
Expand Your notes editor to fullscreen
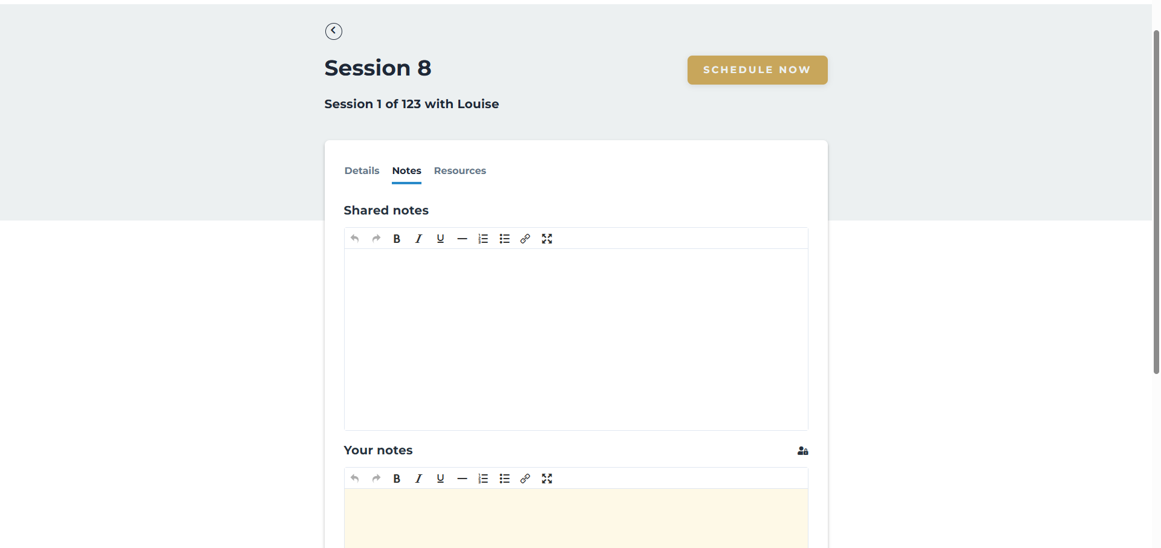click(x=547, y=479)
